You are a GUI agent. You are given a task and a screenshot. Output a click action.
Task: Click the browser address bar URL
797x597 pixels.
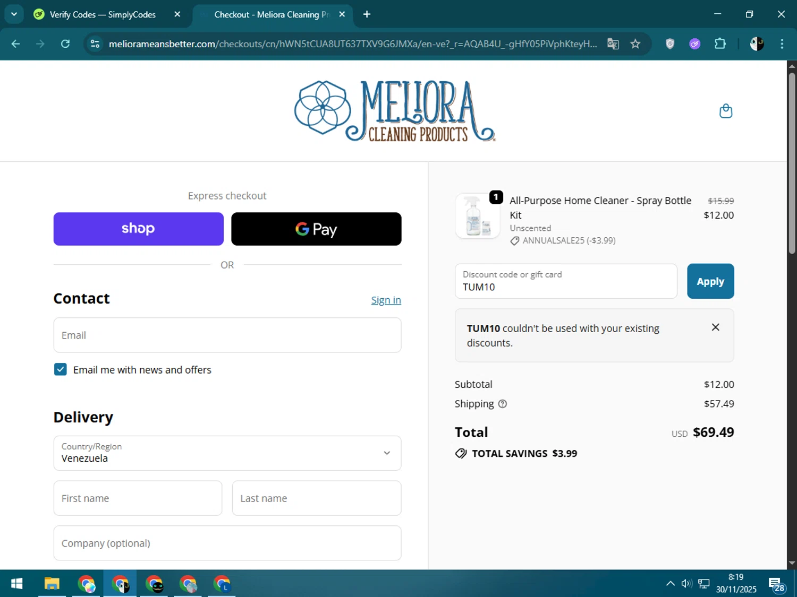click(353, 44)
